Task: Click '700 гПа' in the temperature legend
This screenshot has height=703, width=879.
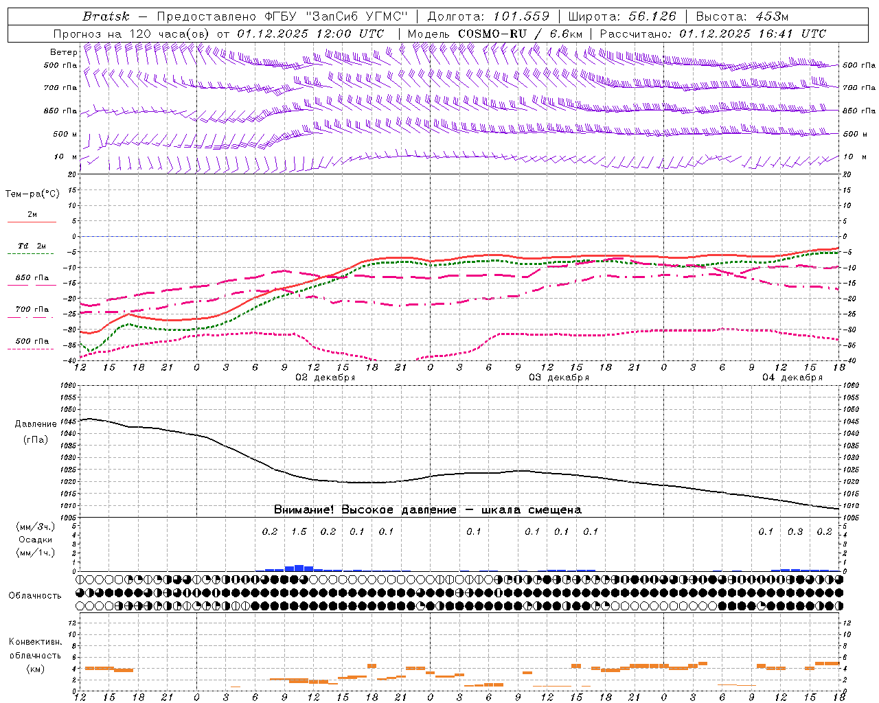Action: click(32, 310)
